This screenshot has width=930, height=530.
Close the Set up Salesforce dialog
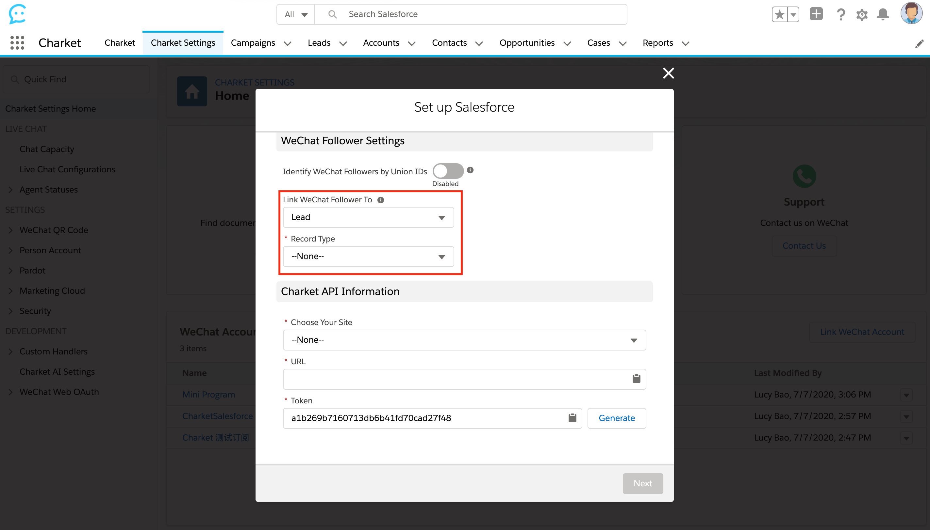tap(668, 73)
